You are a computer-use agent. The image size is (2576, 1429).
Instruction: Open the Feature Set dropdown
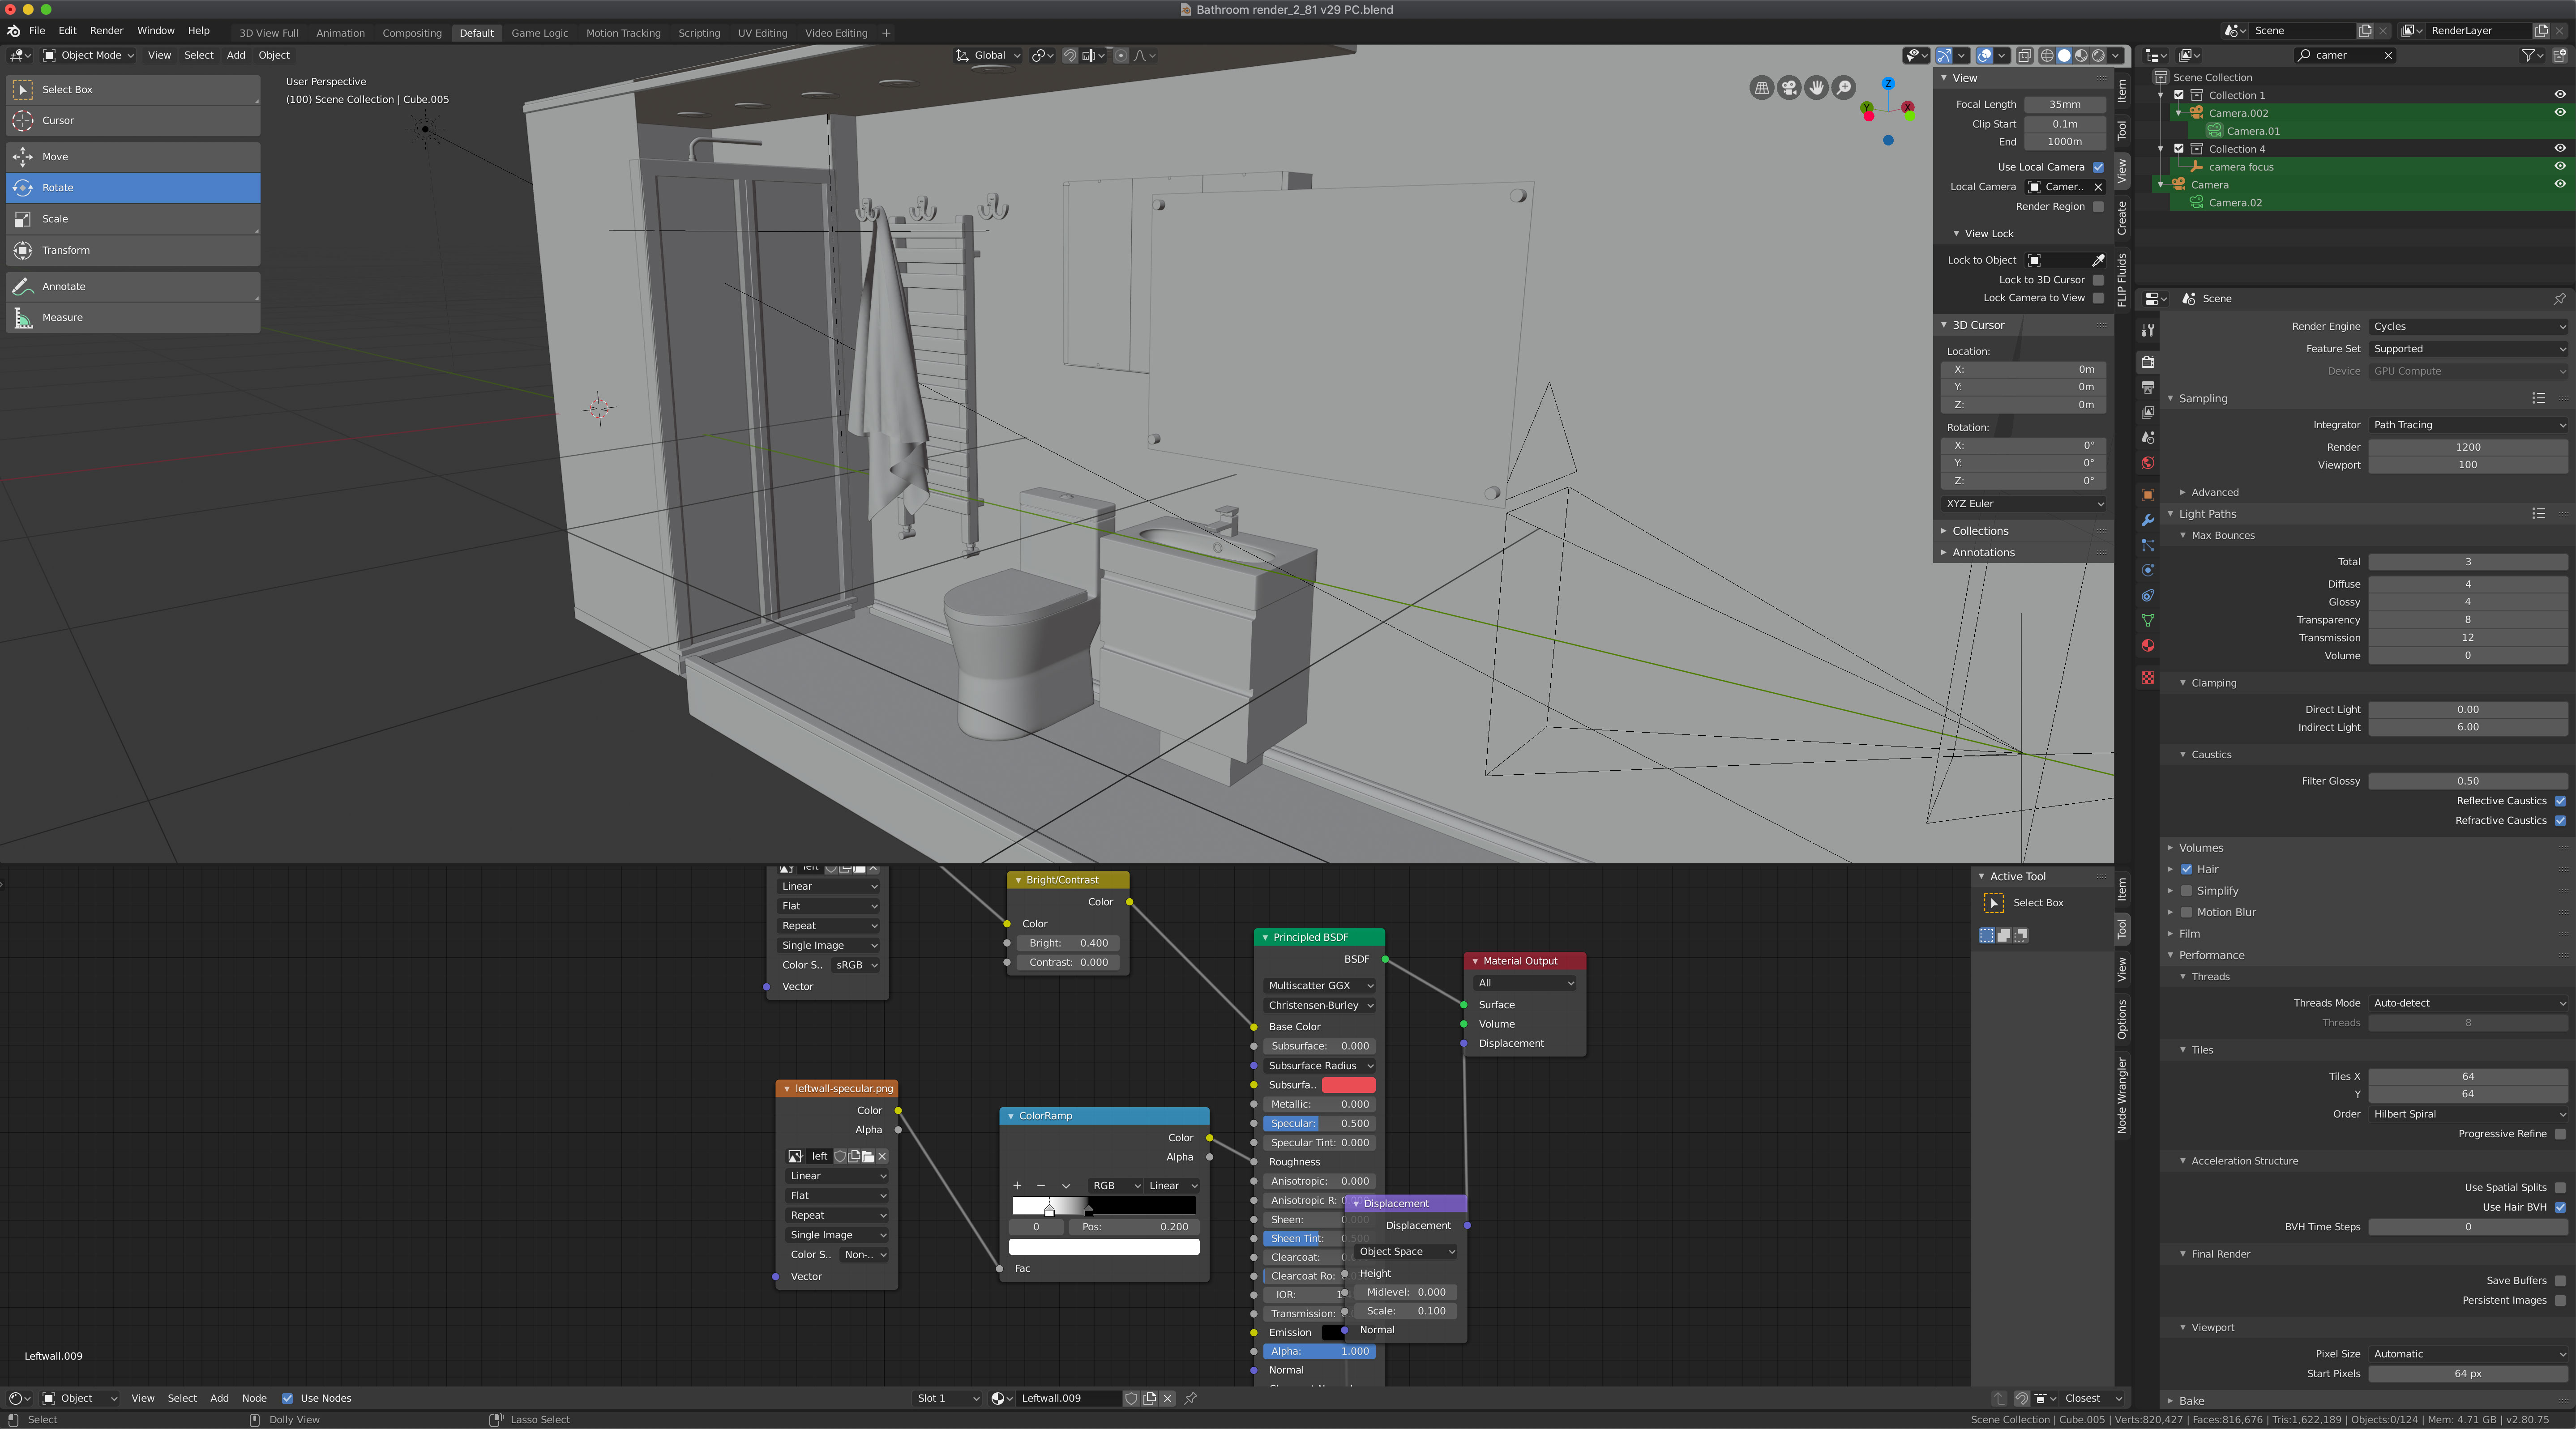[x=2468, y=349]
